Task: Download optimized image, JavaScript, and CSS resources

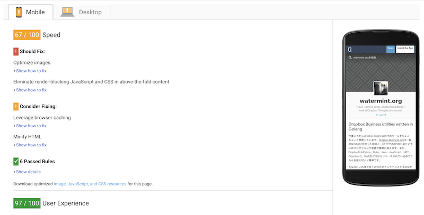Action: 90,184
